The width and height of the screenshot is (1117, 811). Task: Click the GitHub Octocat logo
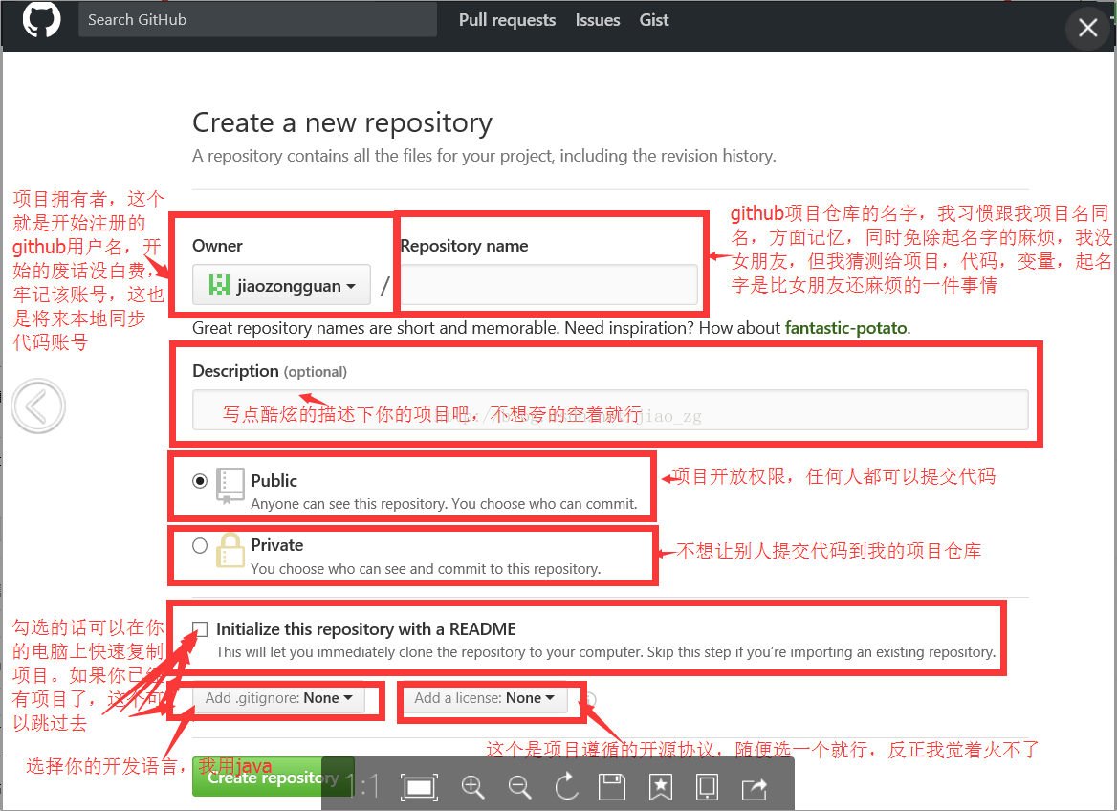coord(41,19)
